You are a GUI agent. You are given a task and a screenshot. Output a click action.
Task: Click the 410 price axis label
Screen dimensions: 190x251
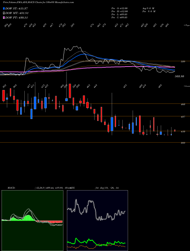pyautogui.click(x=183, y=132)
